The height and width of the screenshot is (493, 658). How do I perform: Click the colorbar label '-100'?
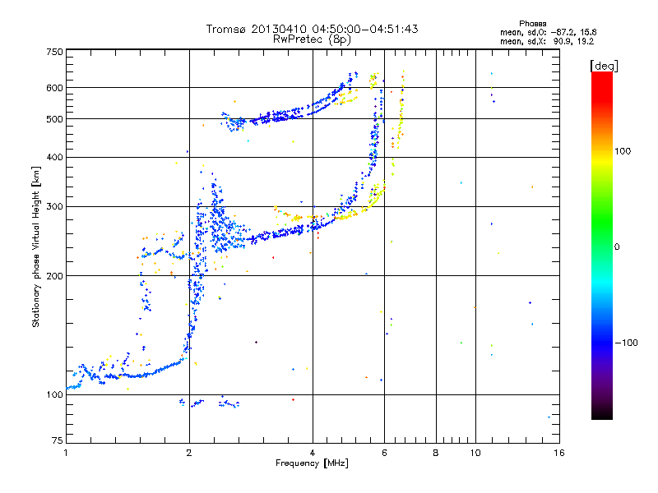tap(626, 343)
